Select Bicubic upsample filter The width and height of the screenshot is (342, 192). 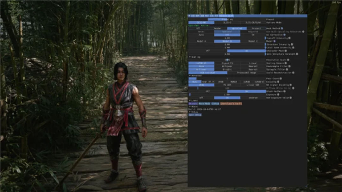coord(227,70)
